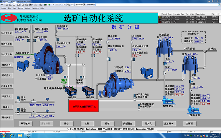Click 给矿水开度设定 setpoint field
This screenshot has height=138, width=221.
136,56
